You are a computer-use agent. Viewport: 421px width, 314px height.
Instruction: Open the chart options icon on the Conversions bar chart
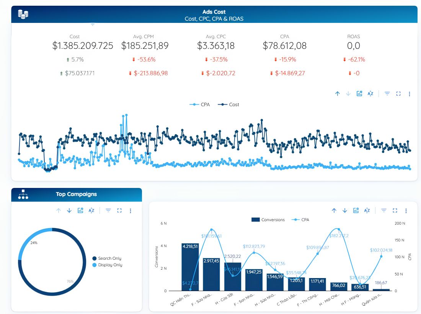point(356,210)
